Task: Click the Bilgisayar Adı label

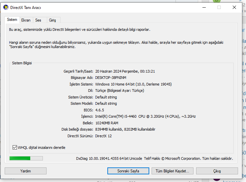Action: coord(82,78)
